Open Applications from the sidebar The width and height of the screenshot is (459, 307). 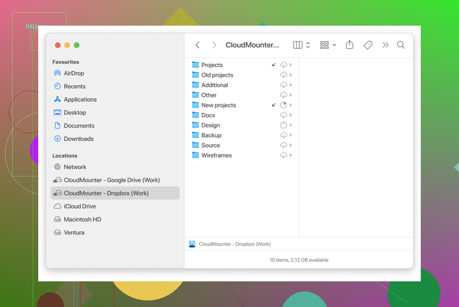(x=115, y=99)
